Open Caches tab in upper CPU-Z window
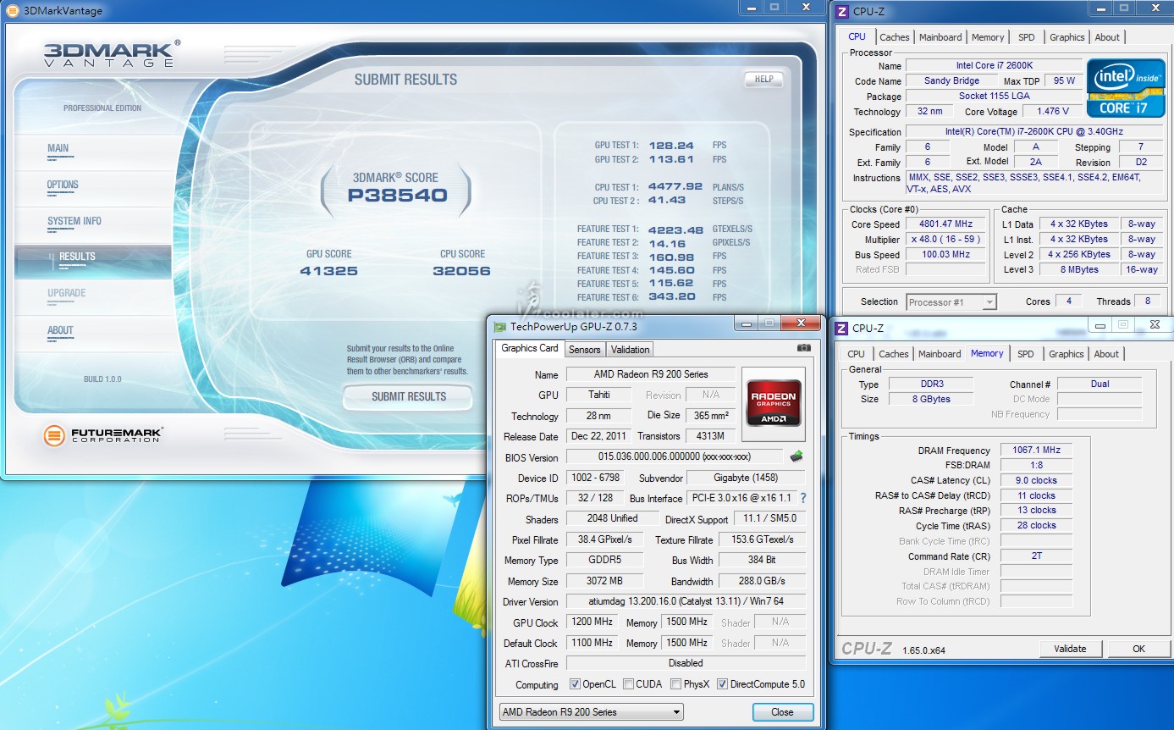Viewport: 1174px width, 730px height. pos(894,37)
